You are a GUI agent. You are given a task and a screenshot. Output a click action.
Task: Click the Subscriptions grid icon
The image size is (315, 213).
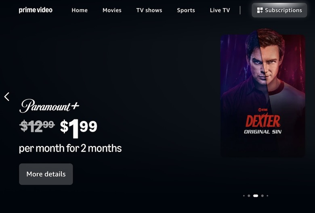260,10
